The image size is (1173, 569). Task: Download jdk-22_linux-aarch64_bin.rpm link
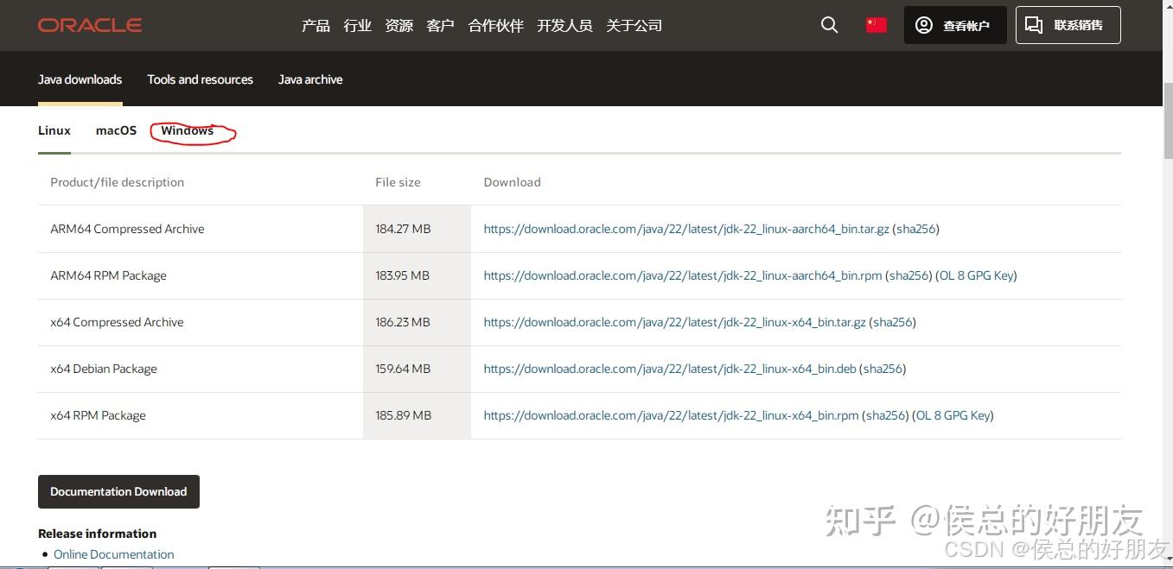click(x=683, y=275)
